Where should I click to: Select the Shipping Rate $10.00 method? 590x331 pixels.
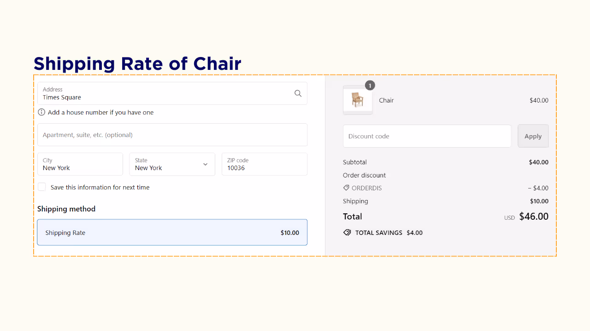[172, 232]
